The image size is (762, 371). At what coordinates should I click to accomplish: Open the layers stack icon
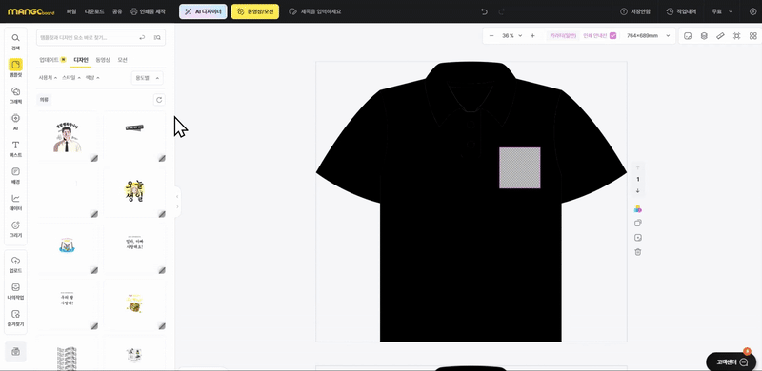click(x=704, y=36)
